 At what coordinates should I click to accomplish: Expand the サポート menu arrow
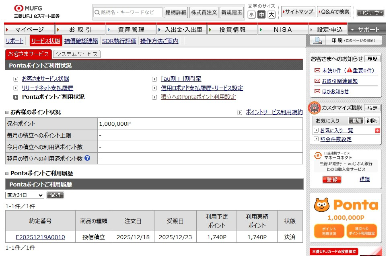[352, 30]
